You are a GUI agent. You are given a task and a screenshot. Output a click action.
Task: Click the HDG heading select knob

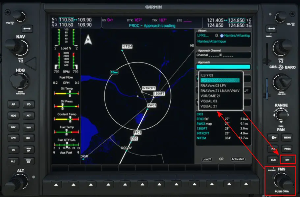click(19, 82)
